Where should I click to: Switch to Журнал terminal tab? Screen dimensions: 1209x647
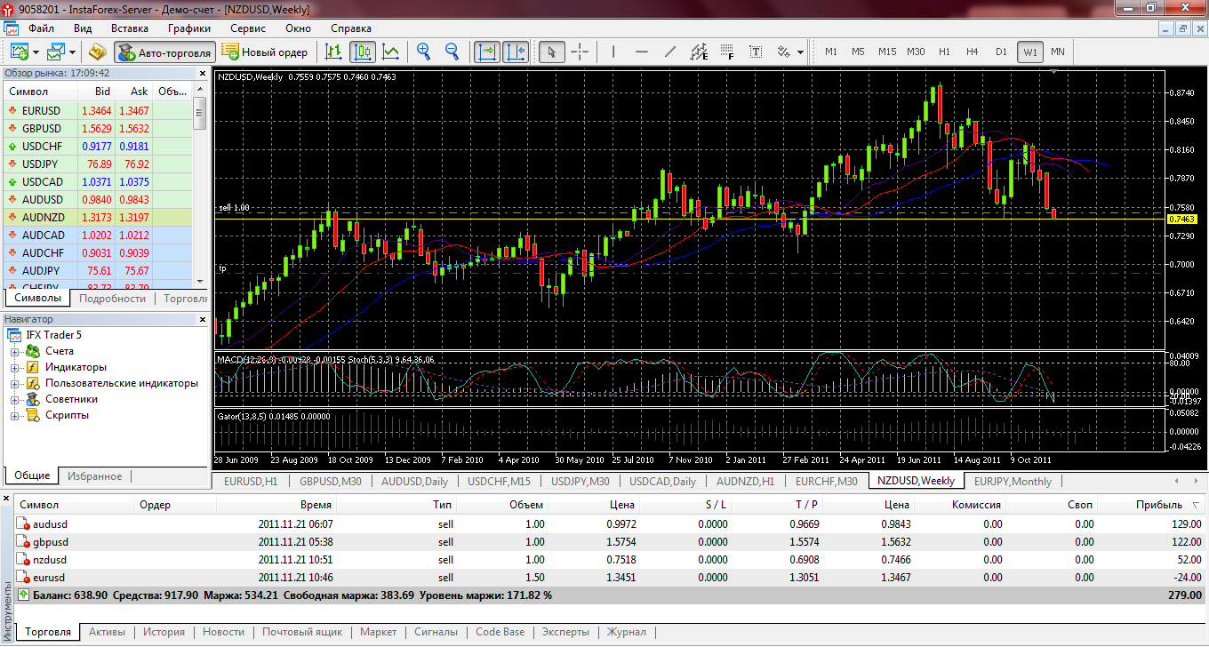[x=627, y=632]
